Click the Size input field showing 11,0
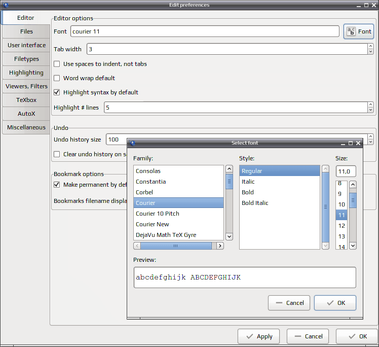 tap(346, 171)
